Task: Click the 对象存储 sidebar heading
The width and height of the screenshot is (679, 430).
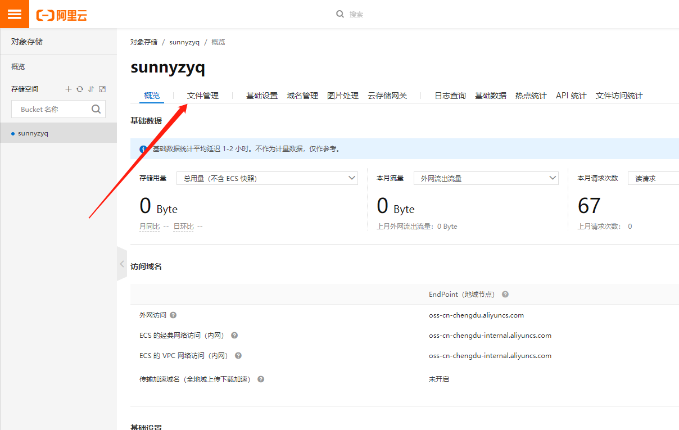Action: 27,42
